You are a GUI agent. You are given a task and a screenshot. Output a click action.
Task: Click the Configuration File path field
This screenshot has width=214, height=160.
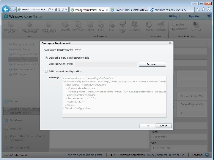[106, 64]
